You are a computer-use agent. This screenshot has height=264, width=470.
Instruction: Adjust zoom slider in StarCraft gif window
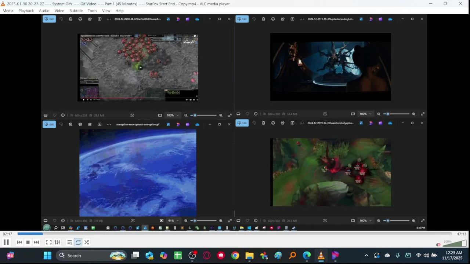pyautogui.click(x=204, y=115)
